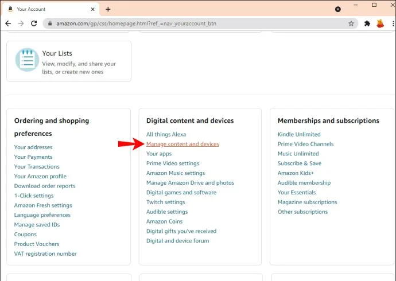Open the Chrome extensions puzzle icon
Image resolution: width=396 pixels, height=281 pixels.
[367, 24]
